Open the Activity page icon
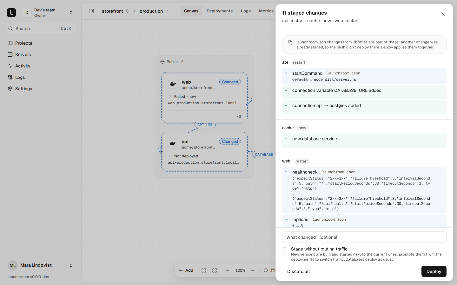Screen dimensions: 457x285 point(10,66)
